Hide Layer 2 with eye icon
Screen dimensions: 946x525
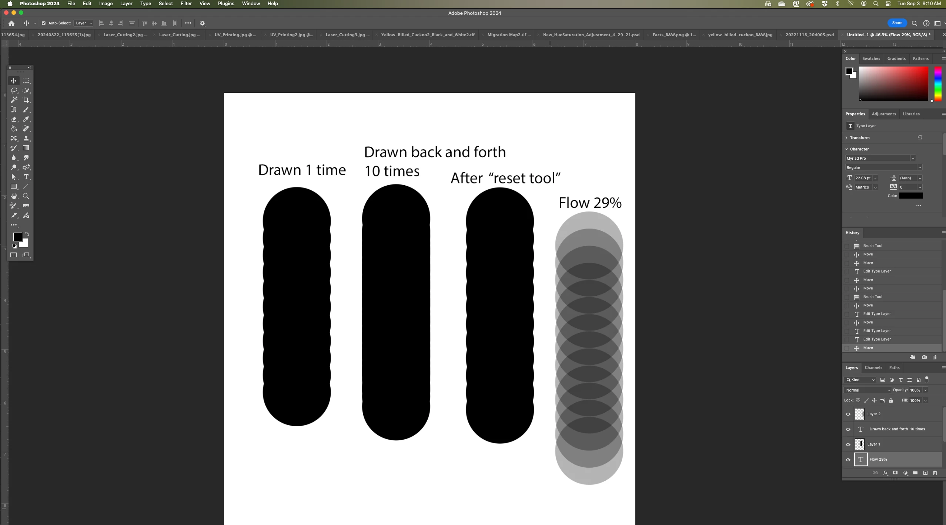click(x=848, y=414)
